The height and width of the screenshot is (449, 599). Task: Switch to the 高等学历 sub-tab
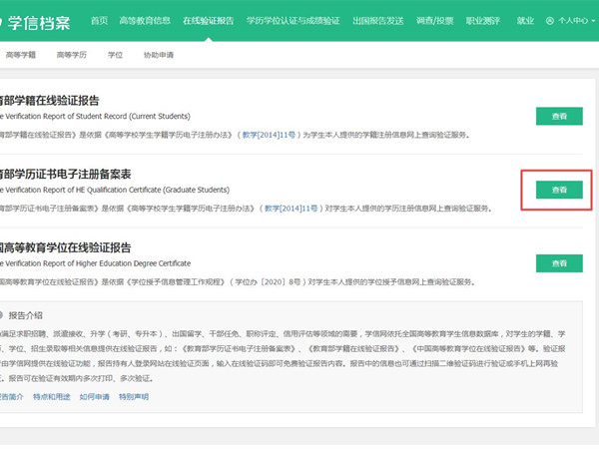[71, 57]
